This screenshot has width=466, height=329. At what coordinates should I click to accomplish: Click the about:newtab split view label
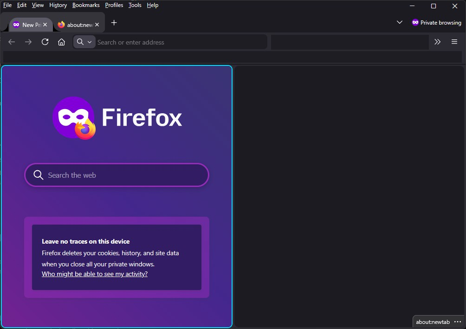click(433, 322)
